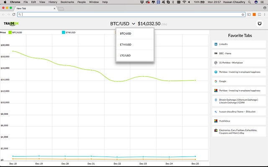Open the eBay Electronics, Cars favorite
Image resolution: width=268 pixels, height=167 pixels.
(239, 132)
